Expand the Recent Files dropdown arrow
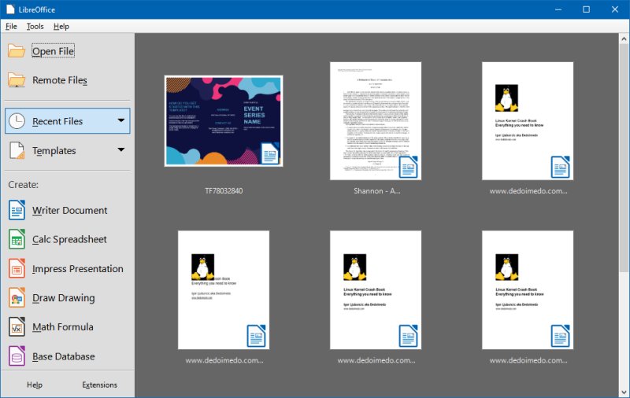This screenshot has width=630, height=398. pyautogui.click(x=120, y=121)
